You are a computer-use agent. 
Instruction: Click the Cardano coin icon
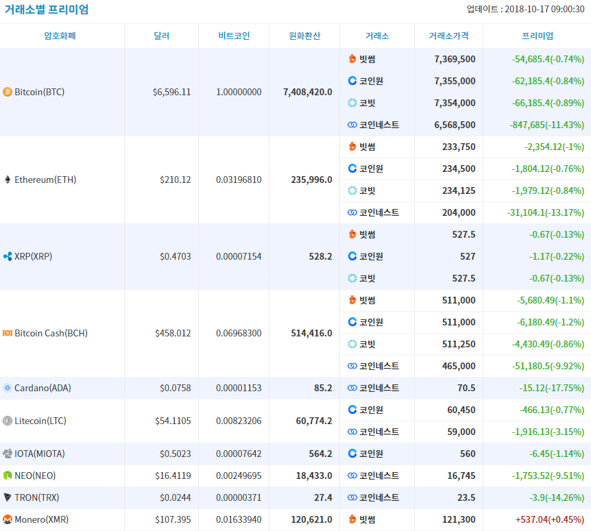tap(8, 388)
